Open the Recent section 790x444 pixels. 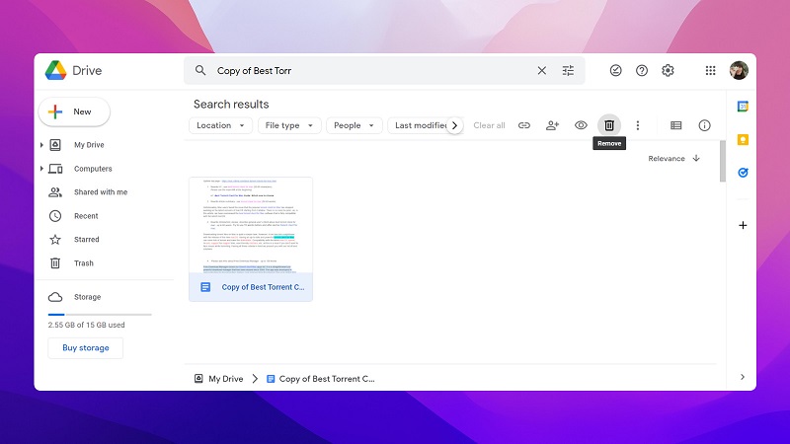tap(86, 216)
